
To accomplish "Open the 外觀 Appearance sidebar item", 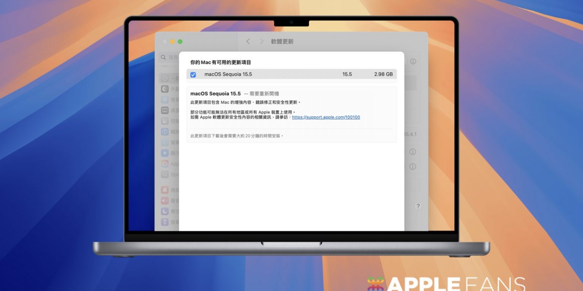I will (x=165, y=89).
